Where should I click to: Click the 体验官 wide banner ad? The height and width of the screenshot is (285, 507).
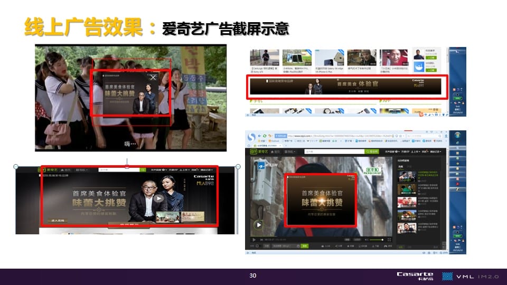tap(346, 86)
